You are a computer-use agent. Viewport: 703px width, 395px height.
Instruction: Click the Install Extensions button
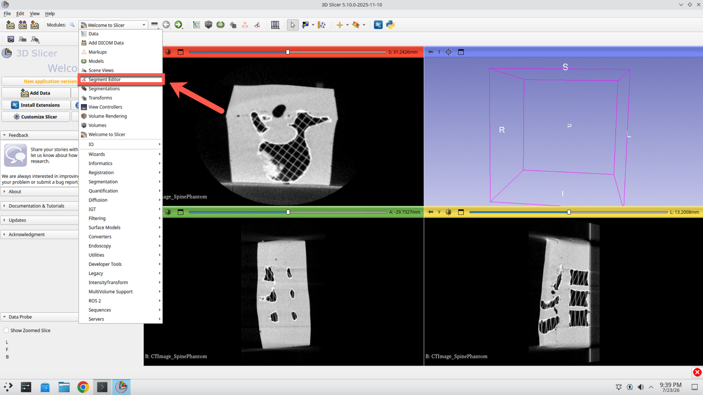click(x=36, y=105)
